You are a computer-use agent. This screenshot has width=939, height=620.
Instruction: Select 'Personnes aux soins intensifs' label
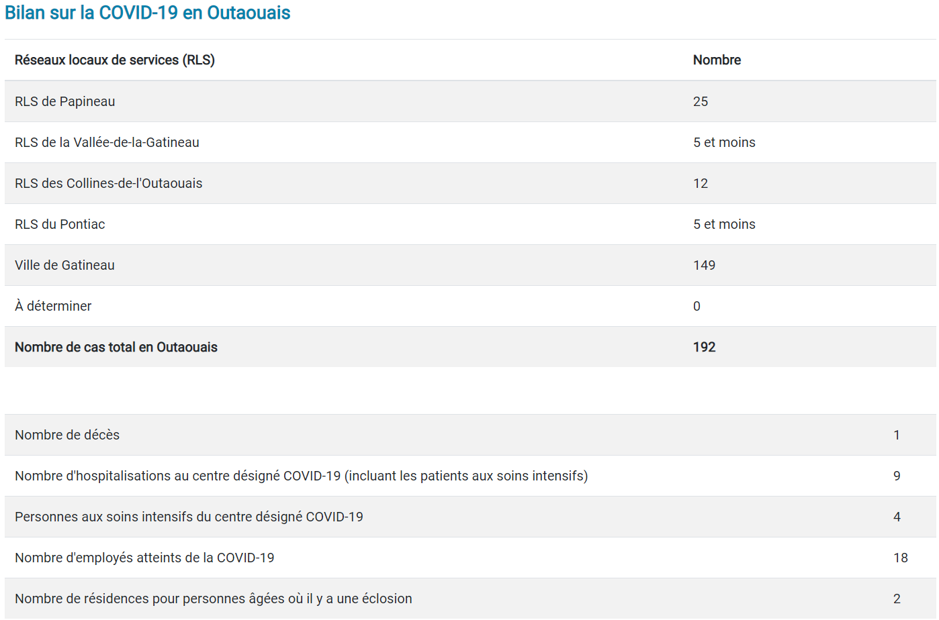point(189,517)
